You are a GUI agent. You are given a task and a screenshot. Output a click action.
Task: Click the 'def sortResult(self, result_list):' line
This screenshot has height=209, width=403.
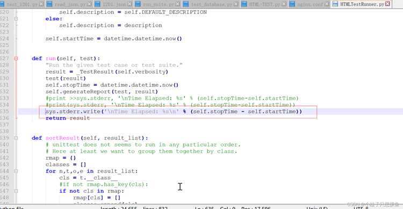(x=90, y=138)
